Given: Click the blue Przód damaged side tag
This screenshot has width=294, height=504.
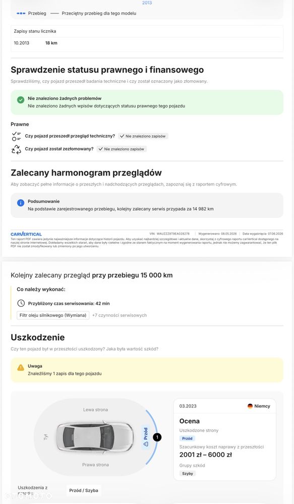Looking at the screenshot, I should click(x=187, y=438).
